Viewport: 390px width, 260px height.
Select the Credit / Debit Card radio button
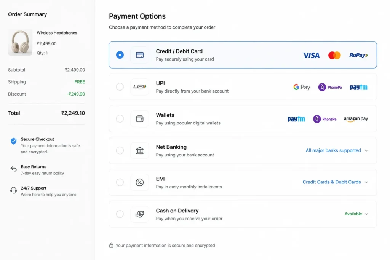pos(120,55)
